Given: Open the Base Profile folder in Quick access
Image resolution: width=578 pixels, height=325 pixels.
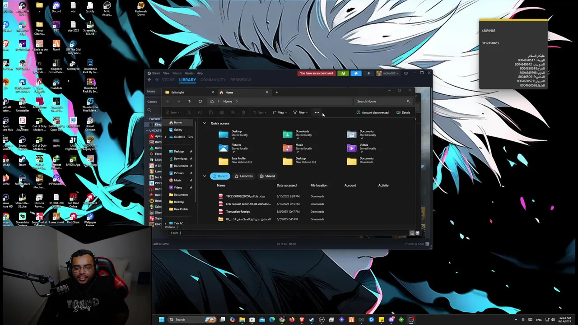Looking at the screenshot, I should point(235,161).
